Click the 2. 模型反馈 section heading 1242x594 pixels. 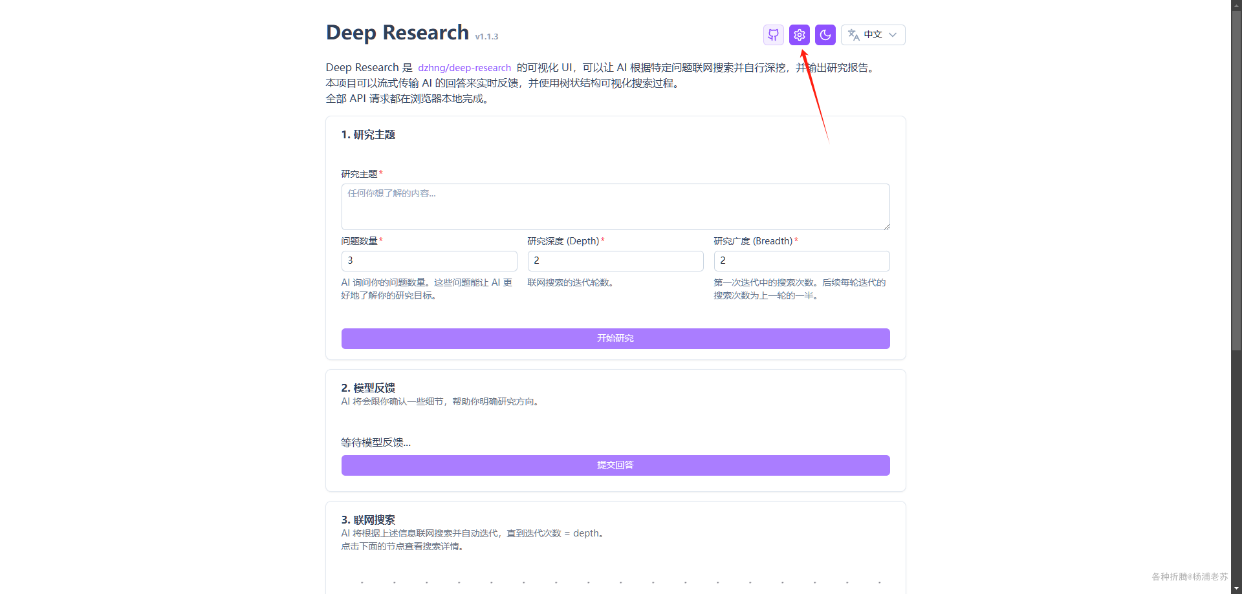[x=368, y=388]
